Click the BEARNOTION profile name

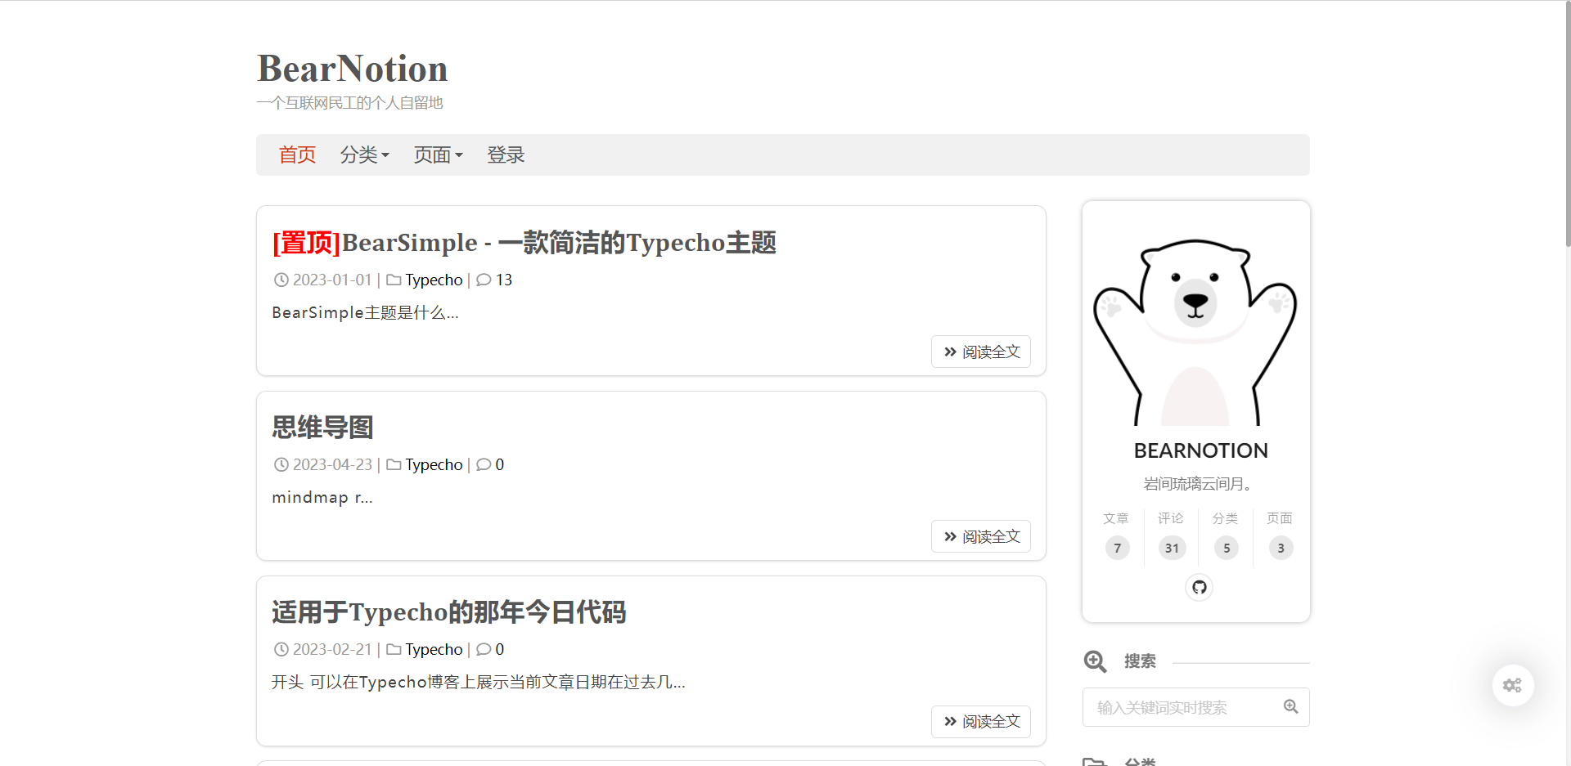1200,450
